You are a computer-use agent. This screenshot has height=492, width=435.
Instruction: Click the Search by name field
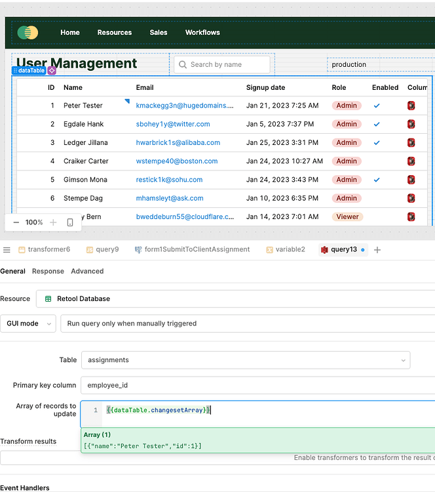pos(222,64)
